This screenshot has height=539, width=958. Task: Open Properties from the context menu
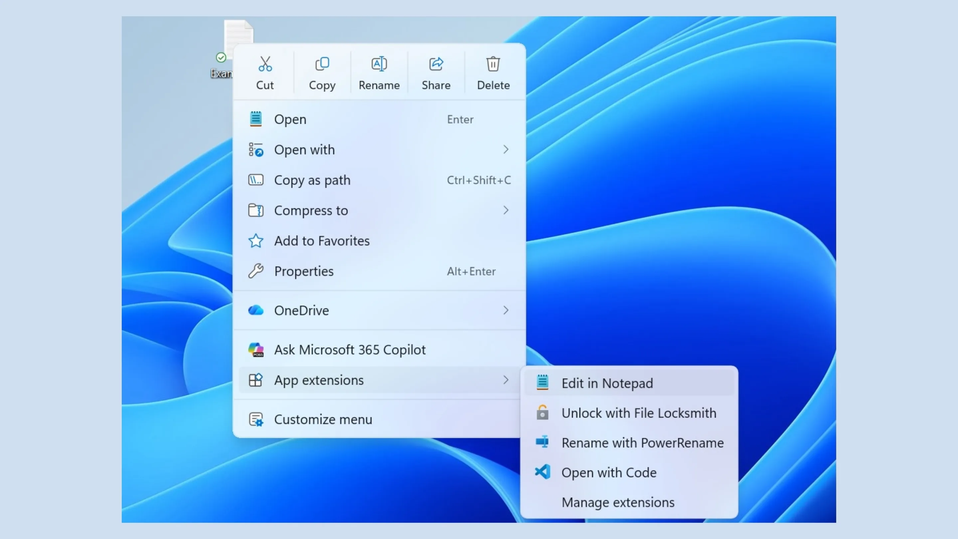point(379,271)
